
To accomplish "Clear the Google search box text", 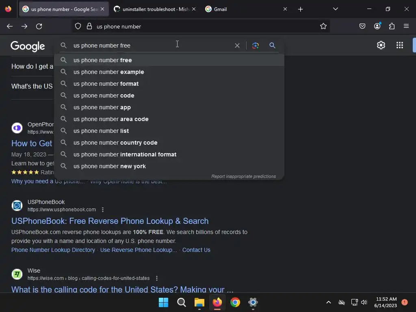I will point(237,45).
